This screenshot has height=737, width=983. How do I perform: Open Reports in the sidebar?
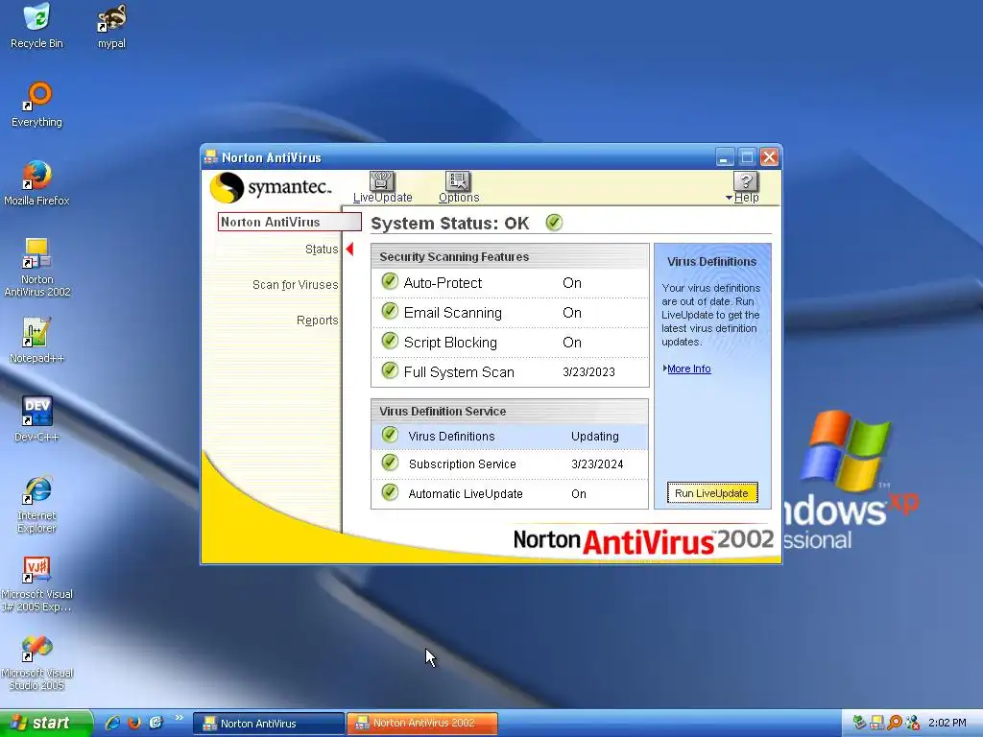point(317,321)
